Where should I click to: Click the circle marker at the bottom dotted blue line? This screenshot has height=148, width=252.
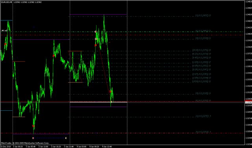tap(33, 138)
